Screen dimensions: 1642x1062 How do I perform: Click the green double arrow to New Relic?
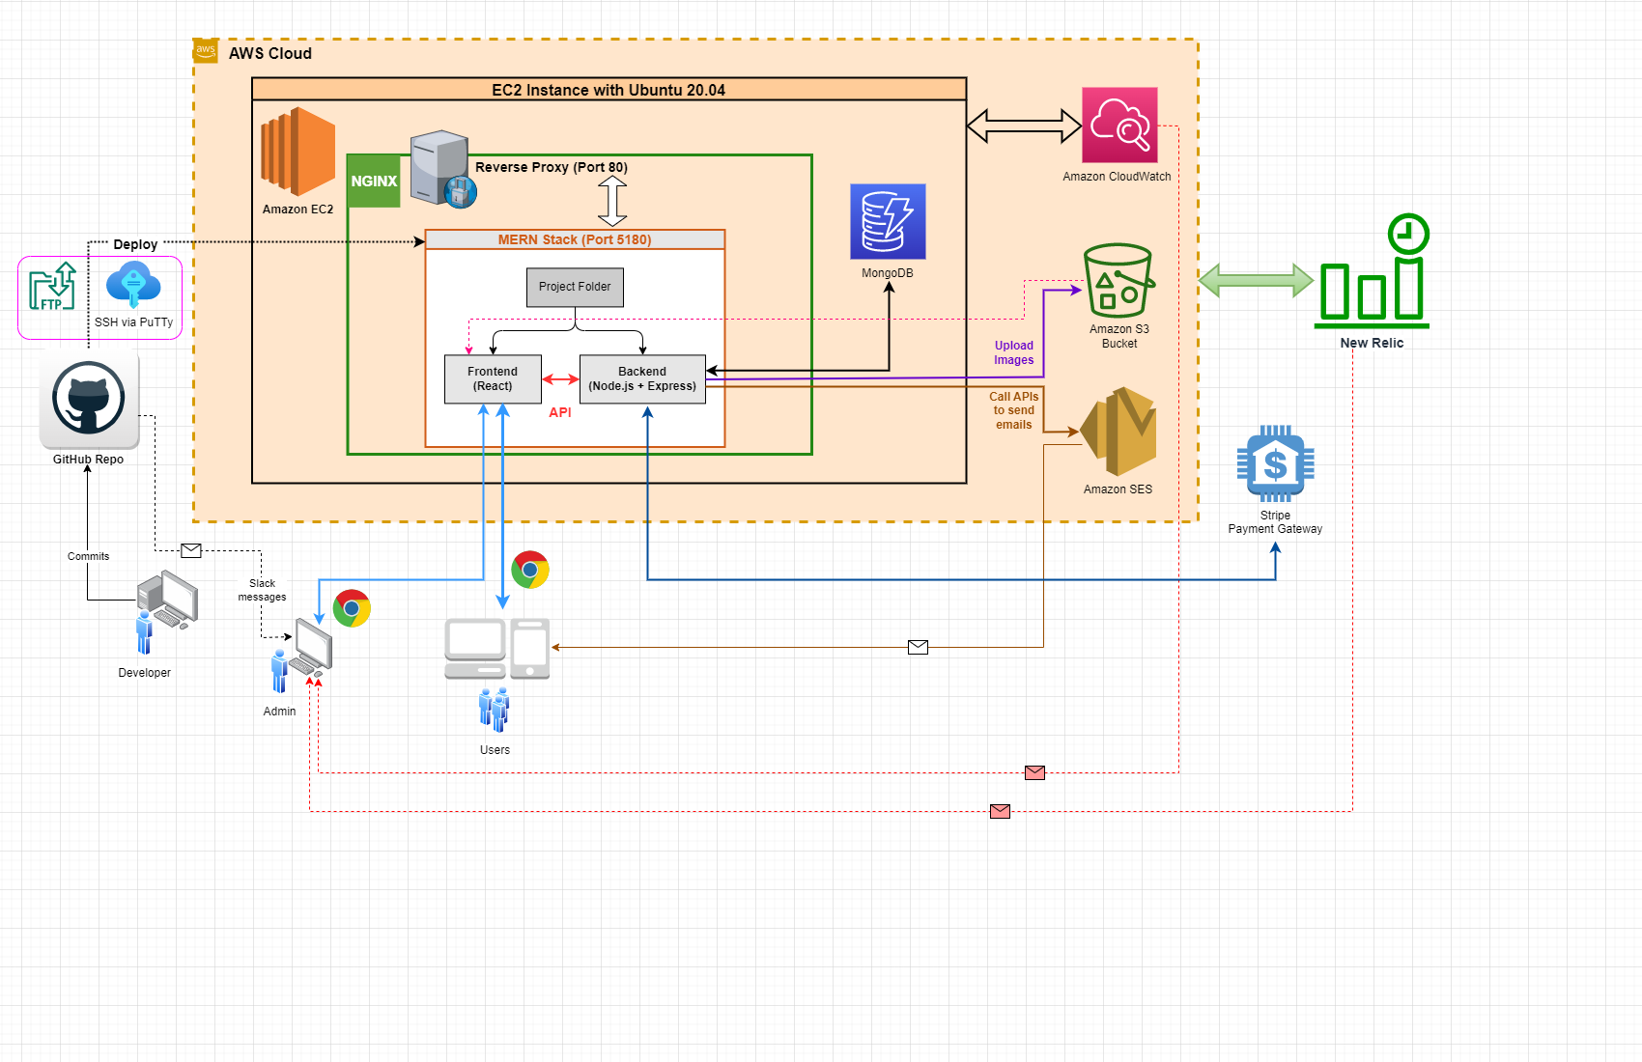1256,280
